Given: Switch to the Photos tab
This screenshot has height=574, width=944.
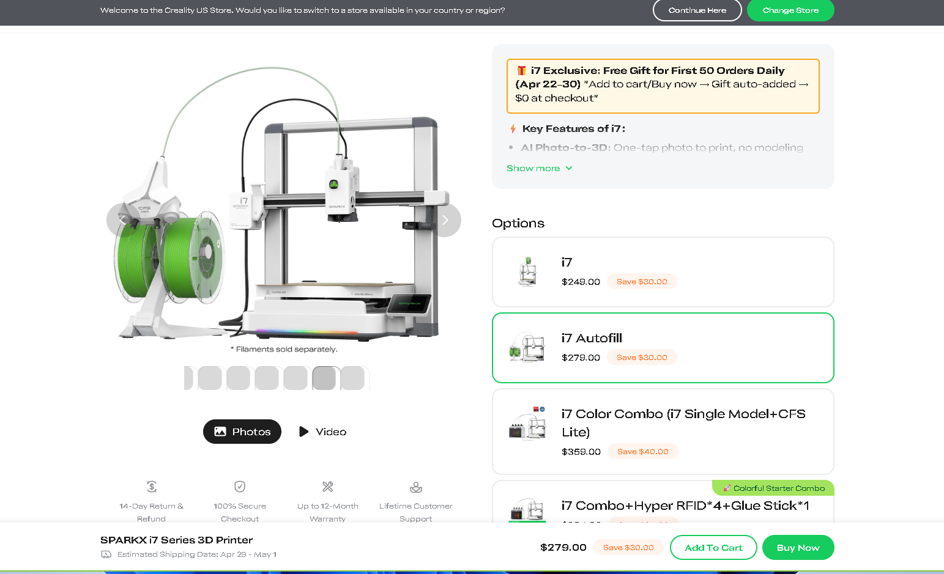Looking at the screenshot, I should pyautogui.click(x=242, y=432).
